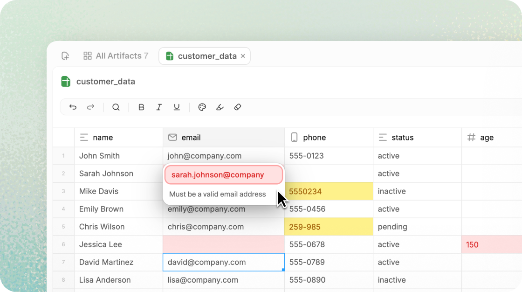Click the text icon in name header

[84, 137]
